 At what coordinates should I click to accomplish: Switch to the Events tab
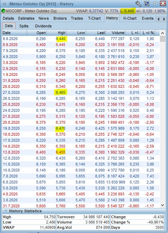[x=148, y=18]
